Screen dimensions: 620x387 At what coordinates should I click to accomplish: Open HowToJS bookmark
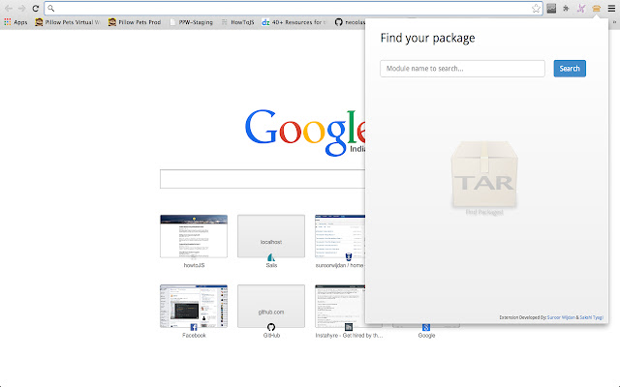pos(237,22)
